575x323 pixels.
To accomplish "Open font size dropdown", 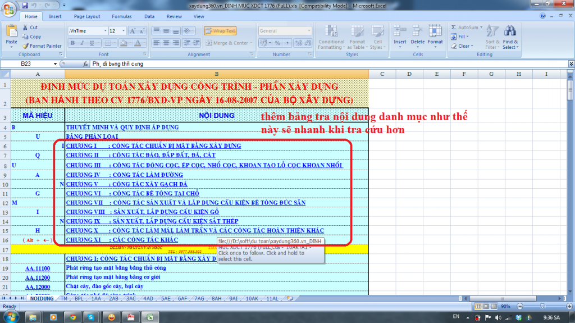I will pos(124,31).
